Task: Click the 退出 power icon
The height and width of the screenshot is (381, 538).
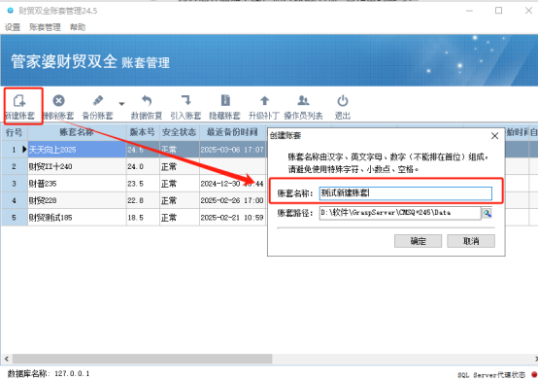Action: point(343,101)
